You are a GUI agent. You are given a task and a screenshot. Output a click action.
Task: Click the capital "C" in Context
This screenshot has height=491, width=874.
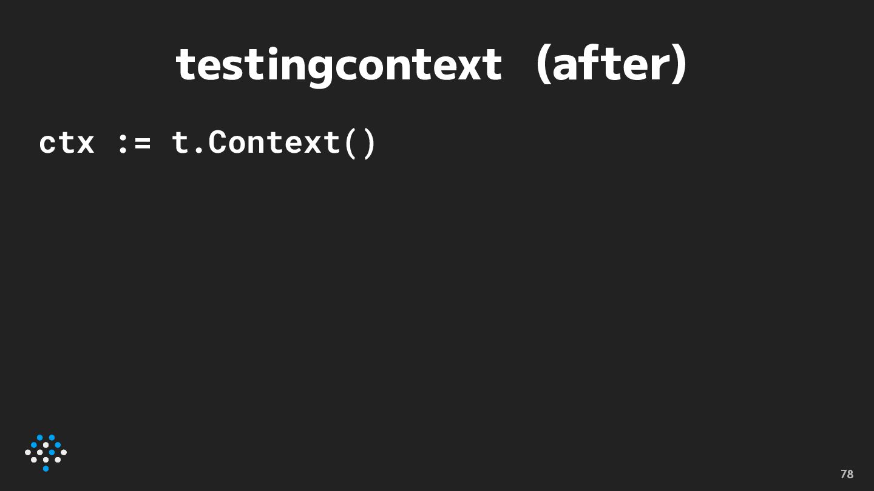point(217,143)
